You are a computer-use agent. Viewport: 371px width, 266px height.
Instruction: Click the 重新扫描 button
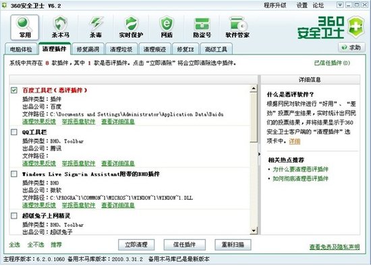click(233, 244)
